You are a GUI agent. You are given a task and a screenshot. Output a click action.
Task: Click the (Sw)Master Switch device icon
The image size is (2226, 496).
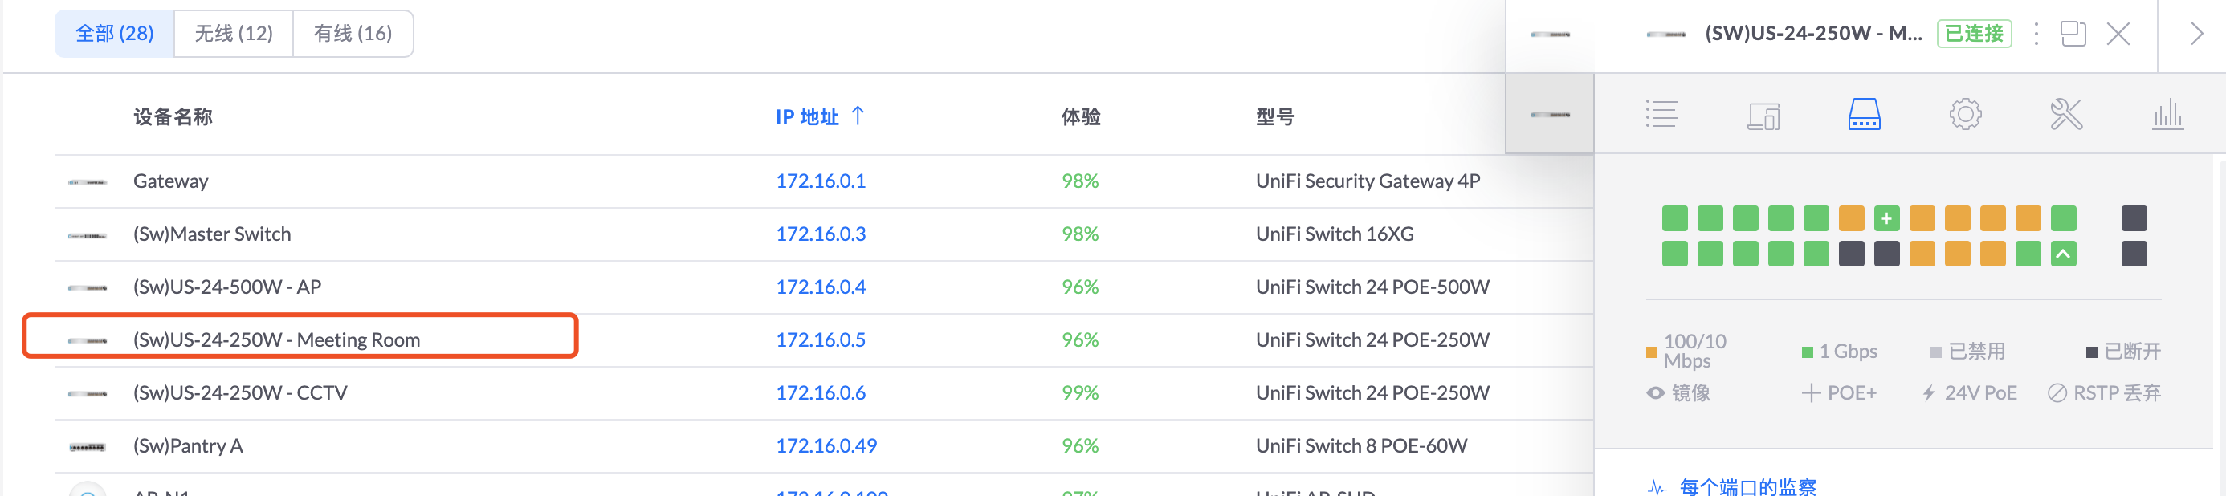tap(88, 235)
